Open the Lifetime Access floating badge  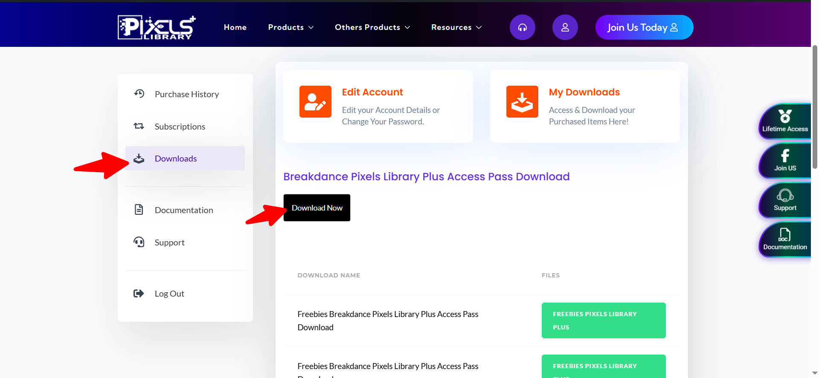[x=784, y=121]
